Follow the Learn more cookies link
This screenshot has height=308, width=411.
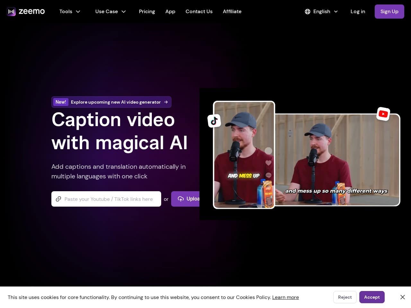coord(285,297)
